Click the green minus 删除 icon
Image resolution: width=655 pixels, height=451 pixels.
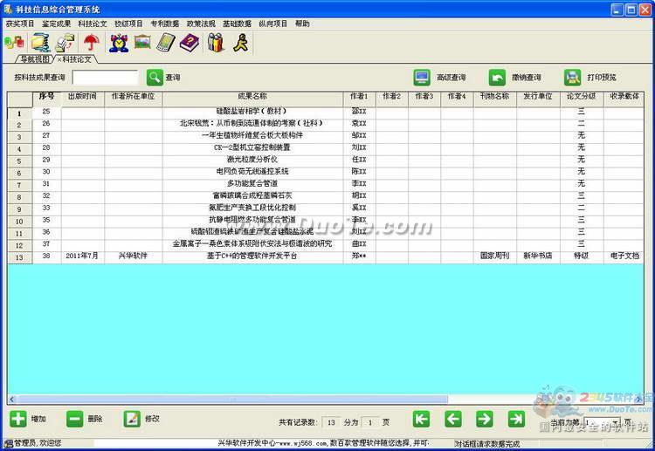pos(75,419)
